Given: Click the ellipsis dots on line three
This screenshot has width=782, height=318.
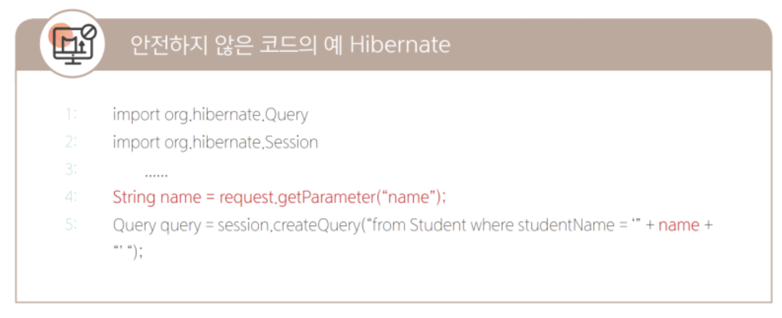Looking at the screenshot, I should point(156,174).
